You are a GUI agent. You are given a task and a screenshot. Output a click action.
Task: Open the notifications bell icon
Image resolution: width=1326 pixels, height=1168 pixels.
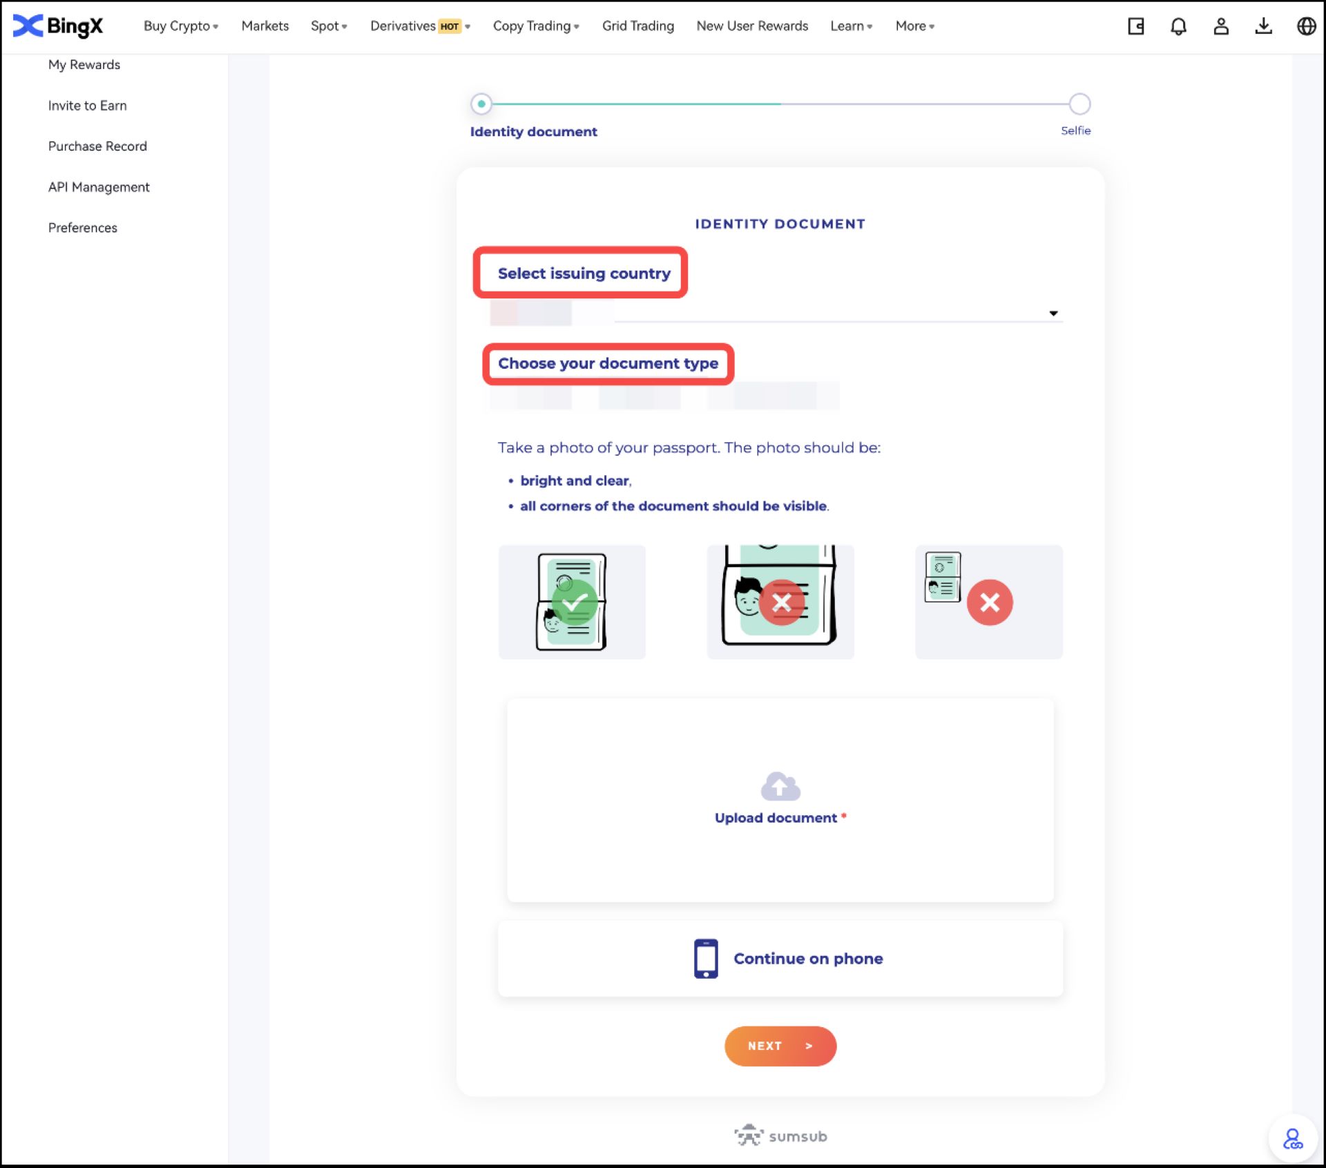1178,25
